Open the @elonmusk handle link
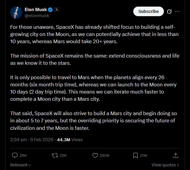The image size is (190, 170). (37, 15)
